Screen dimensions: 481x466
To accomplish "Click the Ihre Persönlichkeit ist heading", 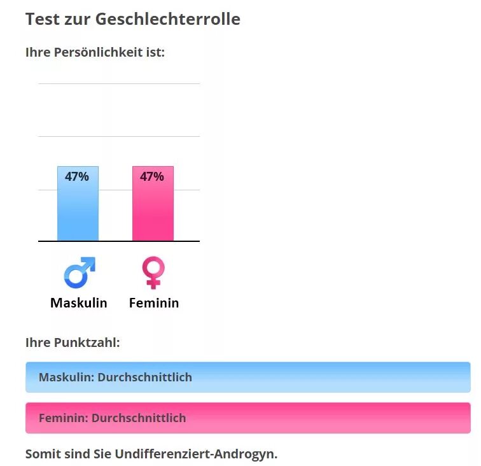I will 95,52.
